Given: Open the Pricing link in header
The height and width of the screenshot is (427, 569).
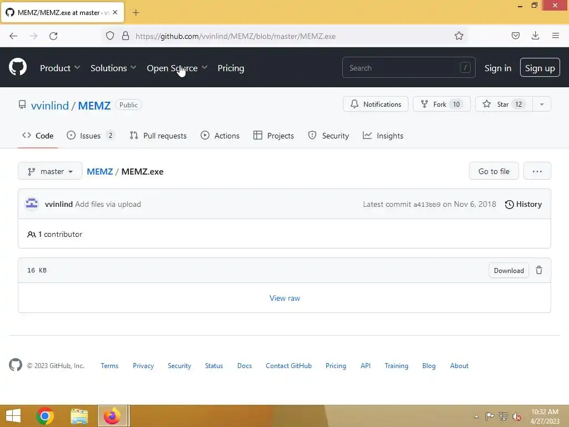Looking at the screenshot, I should coord(231,68).
